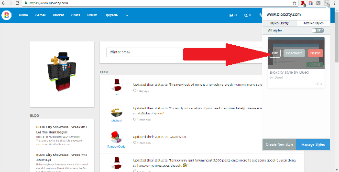Open the red adblock extension icon
This screenshot has width=339, height=172.
[x=303, y=3]
